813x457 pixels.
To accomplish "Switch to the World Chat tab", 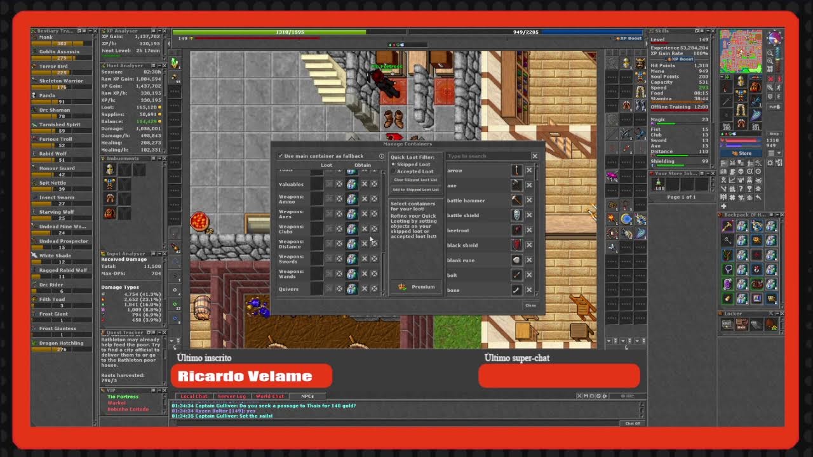I will click(270, 396).
